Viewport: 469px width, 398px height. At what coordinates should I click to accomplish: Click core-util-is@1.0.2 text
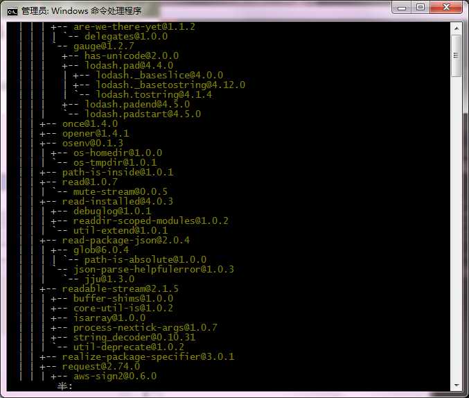(x=123, y=308)
